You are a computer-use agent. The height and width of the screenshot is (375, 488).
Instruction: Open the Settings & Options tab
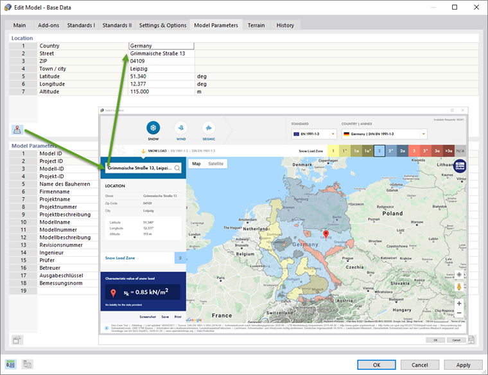[162, 25]
